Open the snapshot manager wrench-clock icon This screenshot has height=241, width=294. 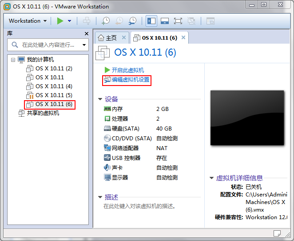133,20
